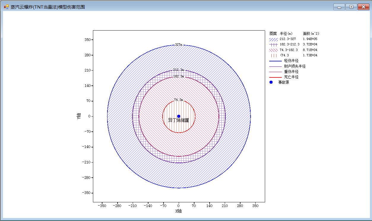372x221 pixels.
Task: Click the 图案 legend column header
Action: 273,34
